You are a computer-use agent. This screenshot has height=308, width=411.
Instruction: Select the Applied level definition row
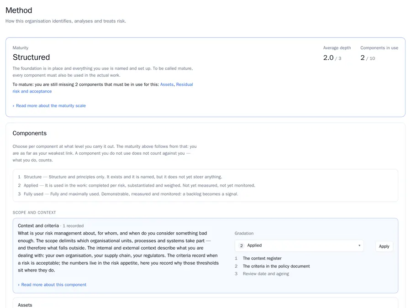tap(137, 185)
